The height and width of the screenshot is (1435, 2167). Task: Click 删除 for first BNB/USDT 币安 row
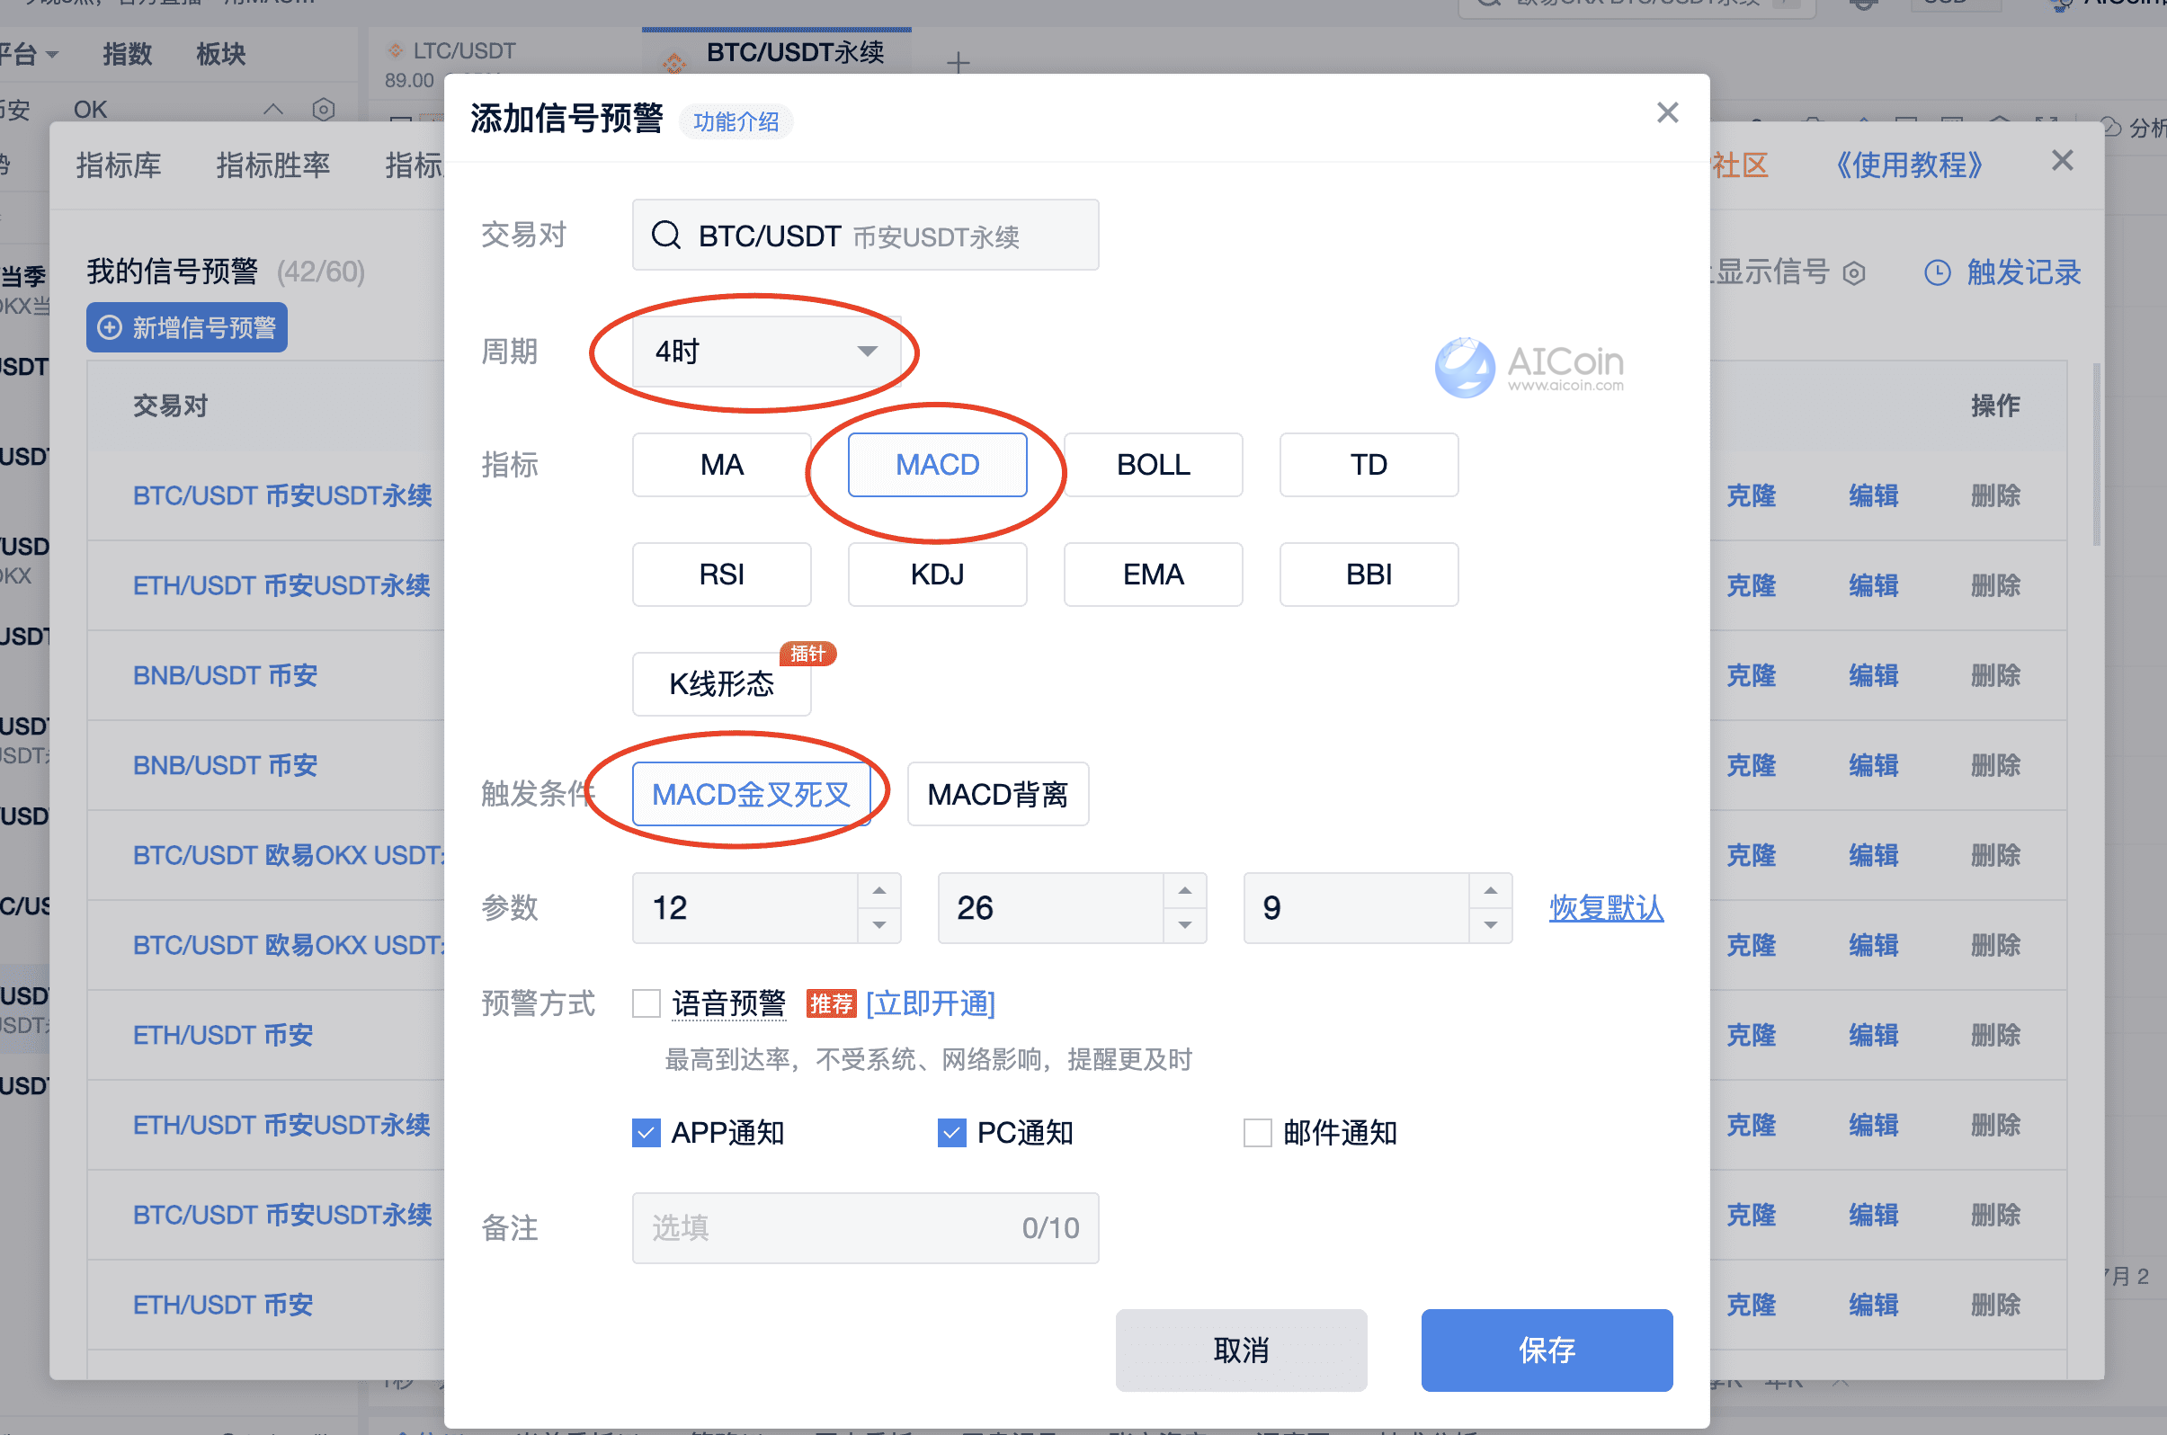pos(1996,675)
